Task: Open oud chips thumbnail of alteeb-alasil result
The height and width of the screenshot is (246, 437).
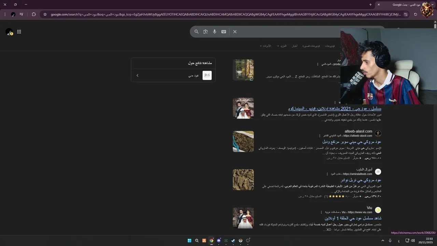Action: [243, 141]
